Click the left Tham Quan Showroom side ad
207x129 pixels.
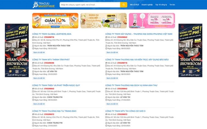17,50
